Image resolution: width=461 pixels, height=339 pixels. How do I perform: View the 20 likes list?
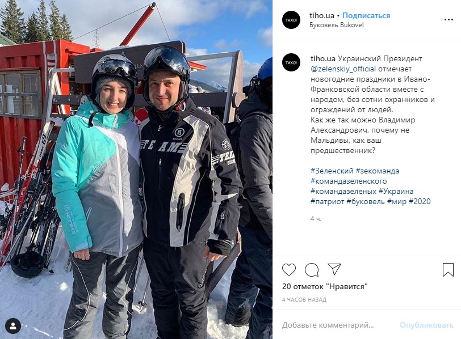point(325,286)
